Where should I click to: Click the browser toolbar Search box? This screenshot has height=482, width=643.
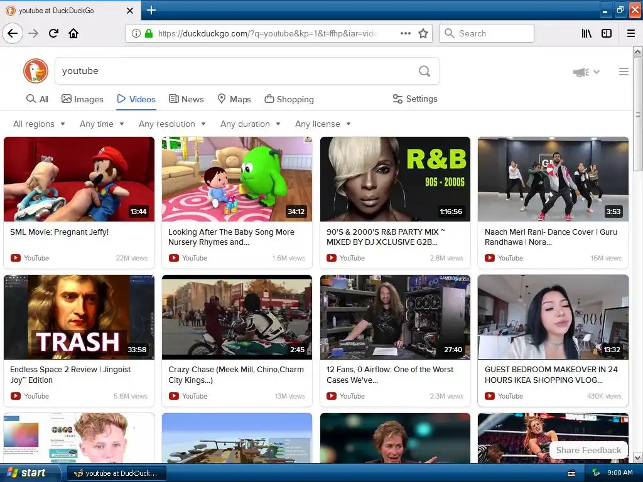pos(487,33)
